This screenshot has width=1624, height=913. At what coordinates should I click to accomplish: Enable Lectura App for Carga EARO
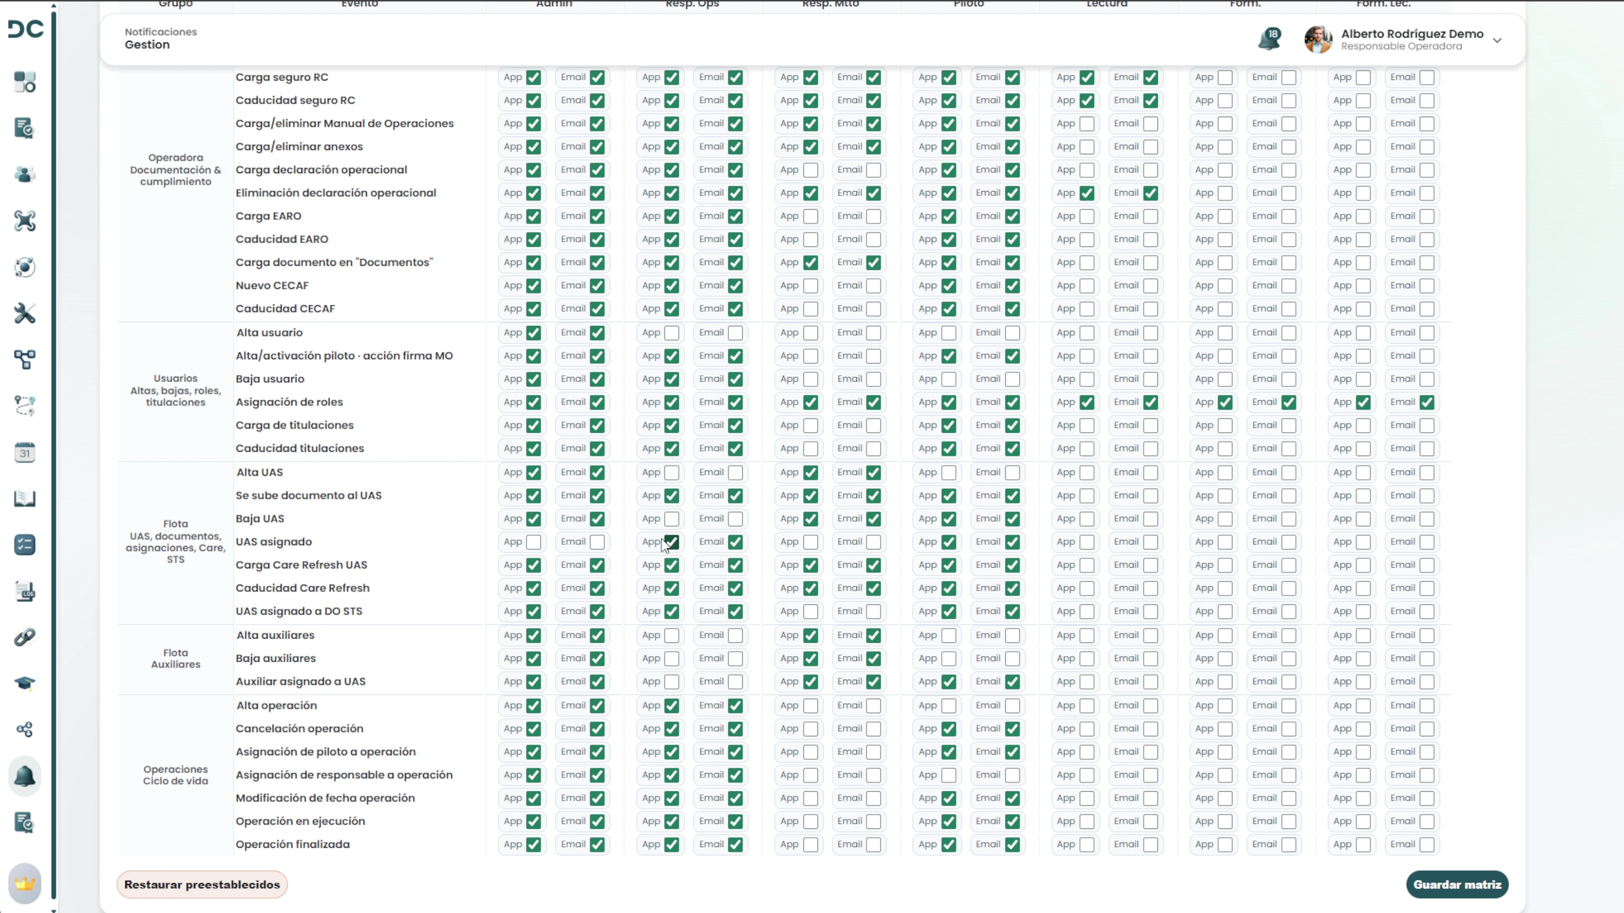1087,216
